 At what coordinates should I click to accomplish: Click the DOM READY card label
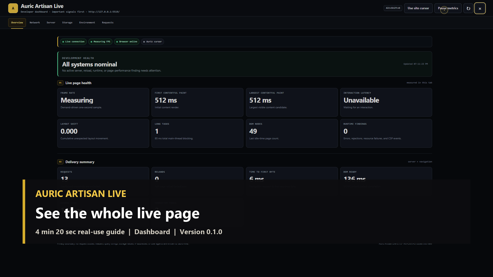(x=350, y=172)
